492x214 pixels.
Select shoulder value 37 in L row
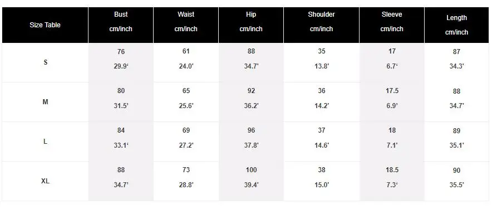tap(322, 130)
